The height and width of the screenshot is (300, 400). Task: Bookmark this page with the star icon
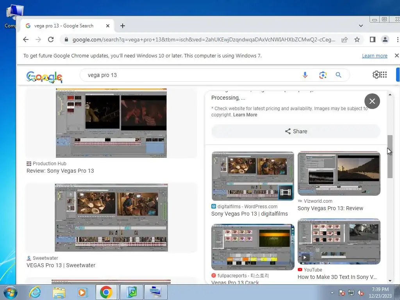point(357,39)
